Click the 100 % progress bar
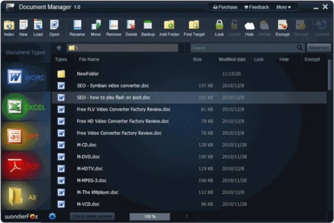Image resolution: width=334 pixels, height=223 pixels. (150, 216)
